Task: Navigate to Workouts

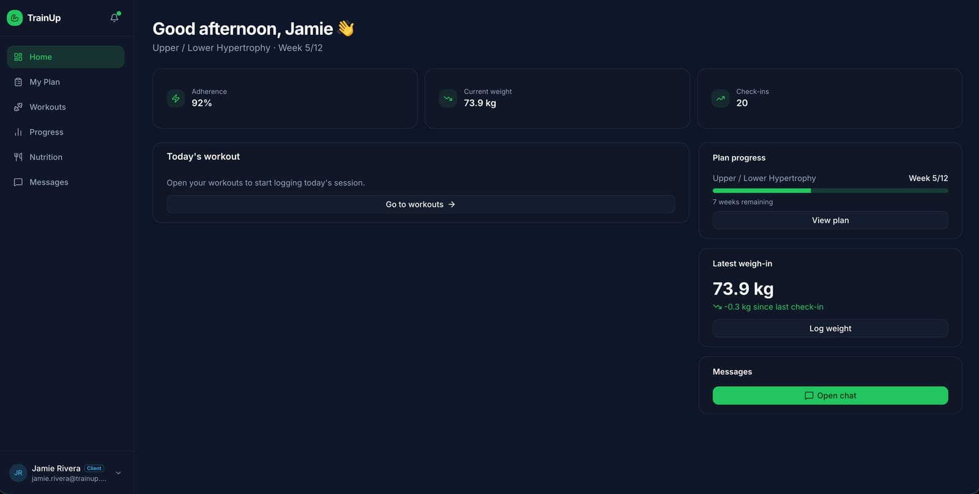Action: [65, 107]
